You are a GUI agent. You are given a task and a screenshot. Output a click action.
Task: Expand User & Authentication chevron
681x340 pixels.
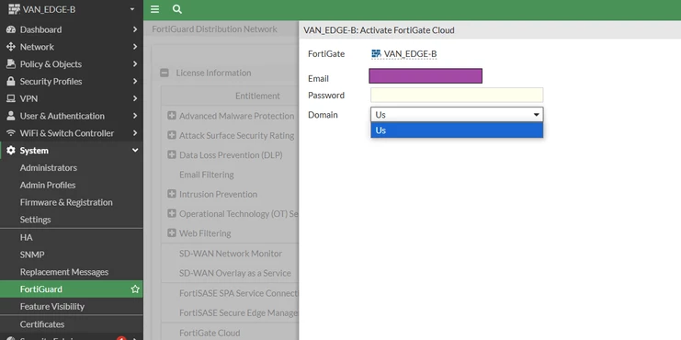[x=135, y=116]
